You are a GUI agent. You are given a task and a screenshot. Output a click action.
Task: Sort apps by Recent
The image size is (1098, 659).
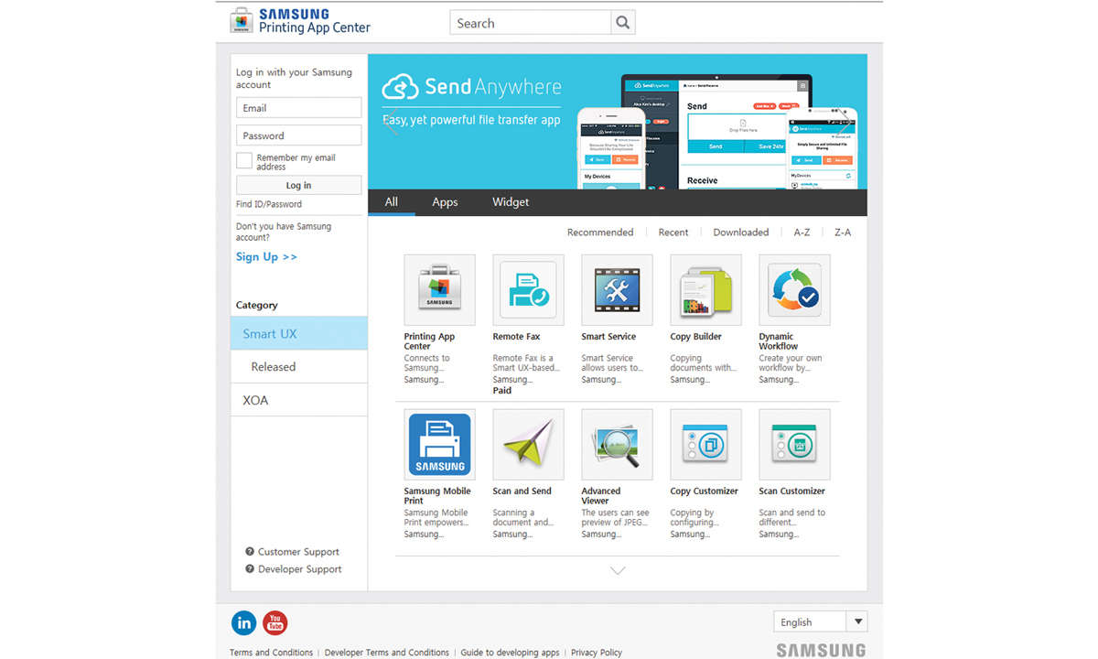(673, 232)
